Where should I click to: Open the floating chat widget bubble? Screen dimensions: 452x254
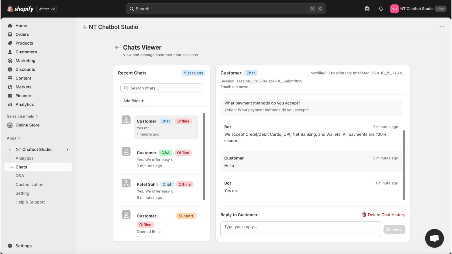coord(434,238)
